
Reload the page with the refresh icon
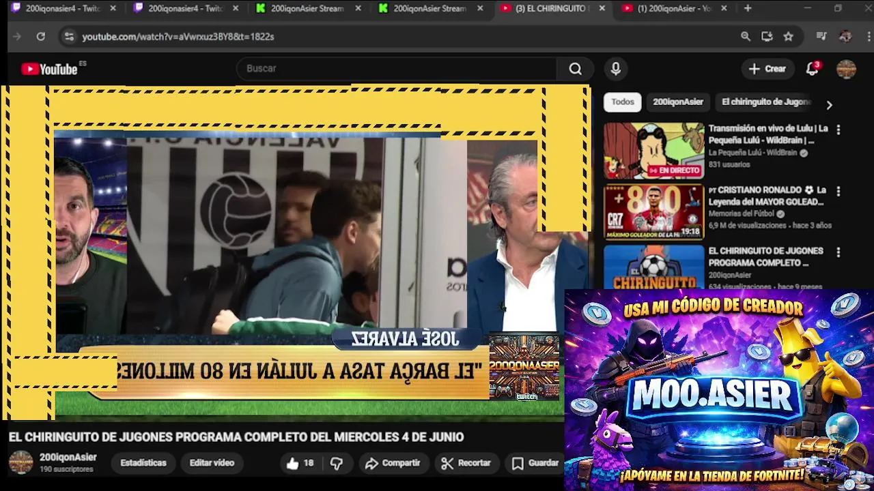41,37
